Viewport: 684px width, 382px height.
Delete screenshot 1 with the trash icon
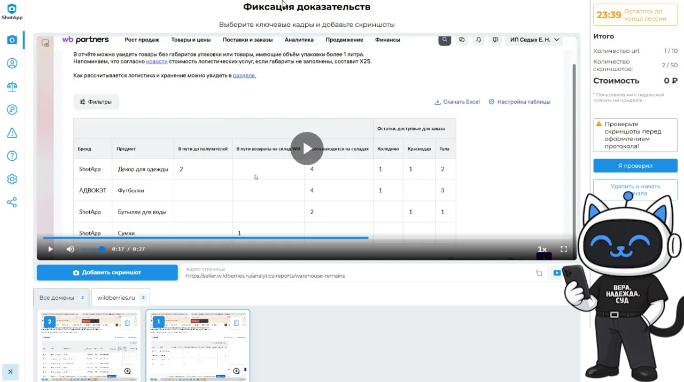coord(236,323)
